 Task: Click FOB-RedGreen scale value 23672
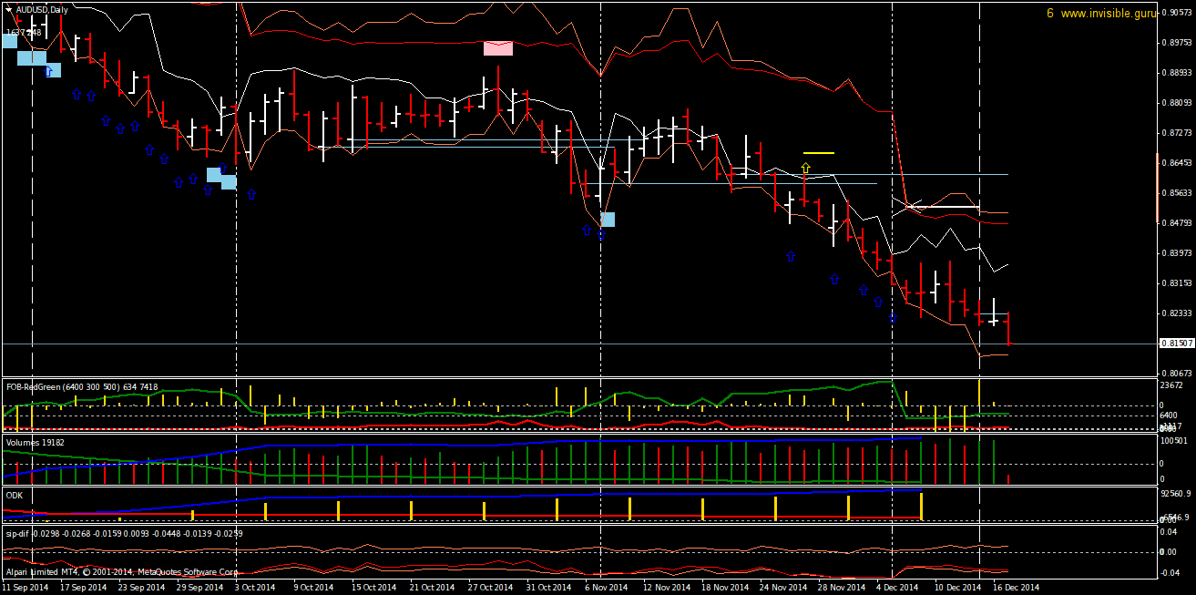click(1171, 385)
